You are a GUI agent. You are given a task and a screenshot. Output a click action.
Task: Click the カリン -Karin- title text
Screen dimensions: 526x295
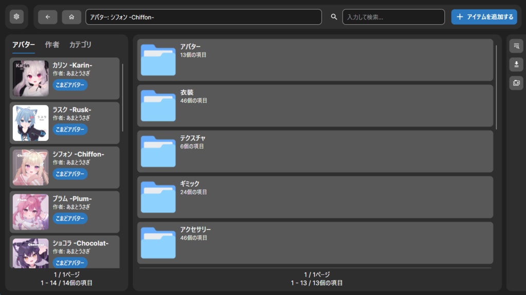[x=72, y=65]
